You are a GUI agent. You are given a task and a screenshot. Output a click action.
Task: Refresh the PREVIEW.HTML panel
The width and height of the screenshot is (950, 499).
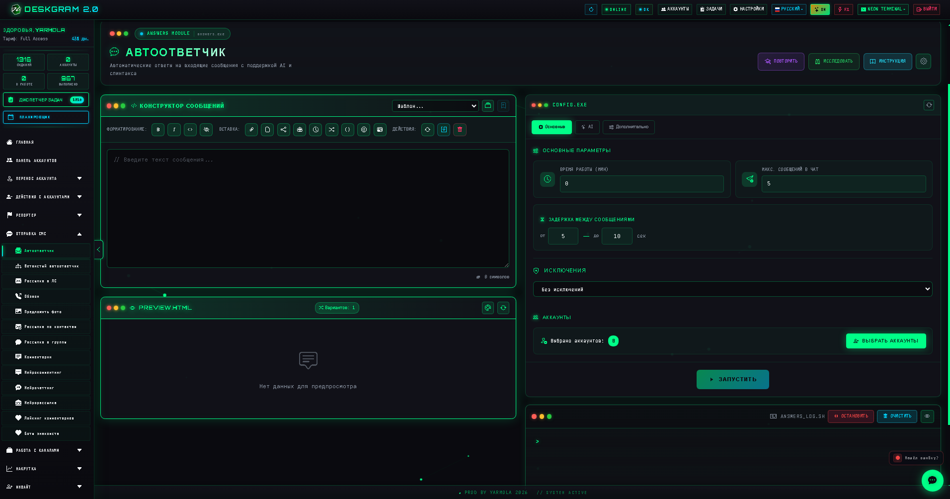(x=503, y=308)
